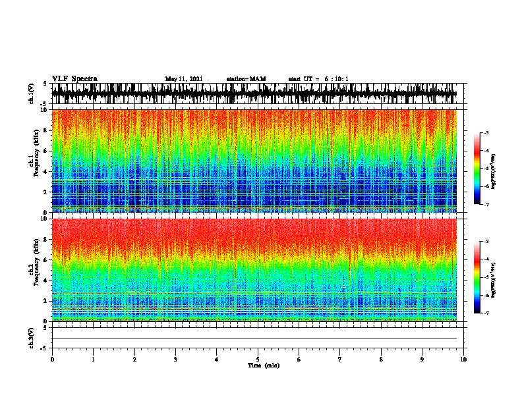522x403 pixels.
Task: Select the "start UT = 6 : 10: 1" text
Action: tap(318, 79)
